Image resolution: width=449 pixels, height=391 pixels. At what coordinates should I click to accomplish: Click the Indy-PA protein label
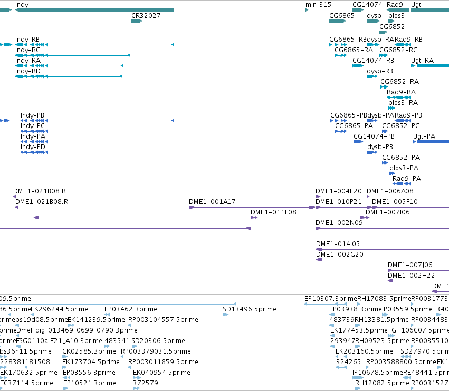[x=33, y=136]
